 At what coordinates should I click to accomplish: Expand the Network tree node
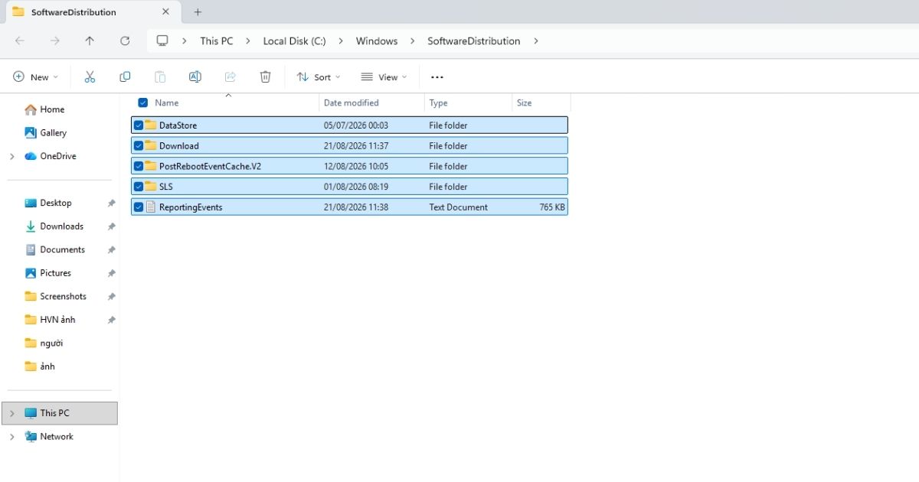pyautogui.click(x=11, y=436)
